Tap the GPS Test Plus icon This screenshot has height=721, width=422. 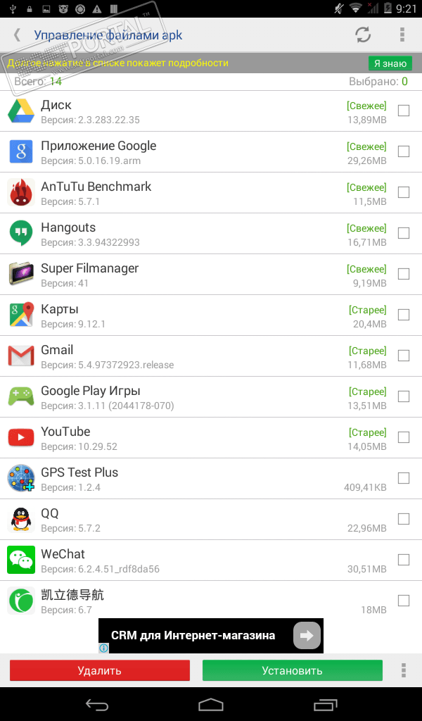[x=21, y=478]
